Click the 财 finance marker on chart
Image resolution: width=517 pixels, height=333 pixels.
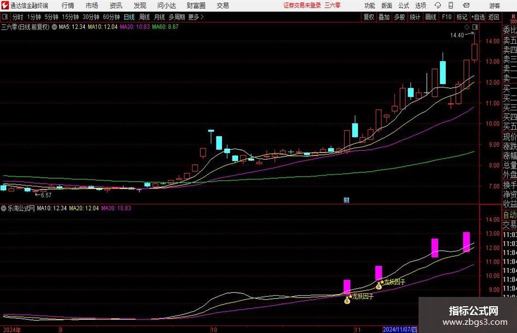tap(346, 200)
